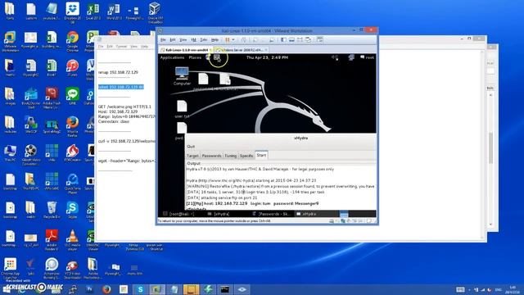Image resolution: width=524 pixels, height=295 pixels.
Task: Expand the power options dropdown arrow in VMware
Action: click(x=233, y=40)
